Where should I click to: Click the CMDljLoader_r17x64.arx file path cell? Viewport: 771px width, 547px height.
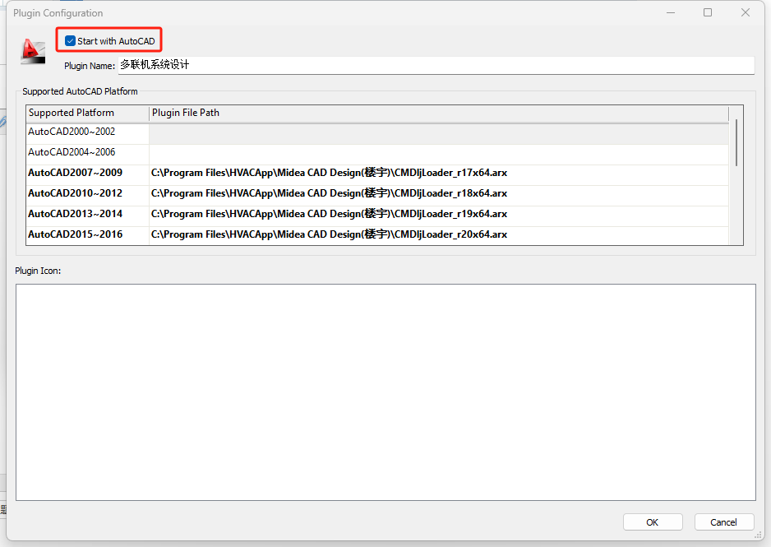pos(329,173)
